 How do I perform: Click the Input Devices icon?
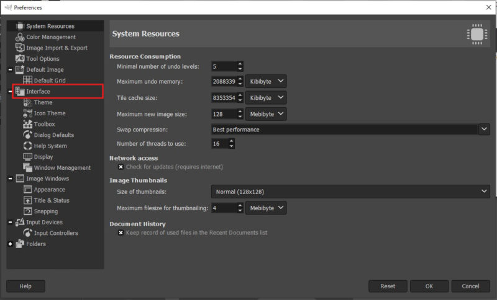coord(20,223)
